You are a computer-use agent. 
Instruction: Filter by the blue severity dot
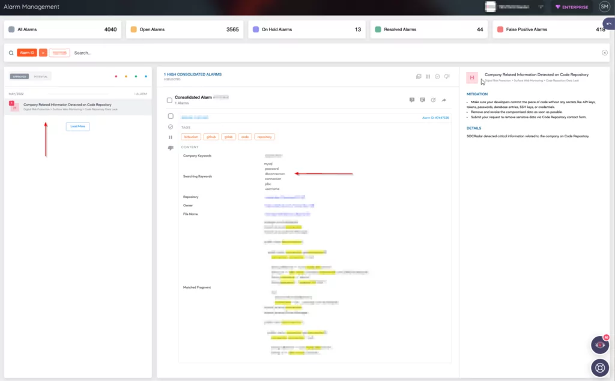[146, 76]
